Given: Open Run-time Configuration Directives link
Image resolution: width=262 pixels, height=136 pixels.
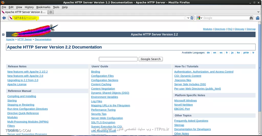Looking at the screenshot, I should click(x=28, y=109).
